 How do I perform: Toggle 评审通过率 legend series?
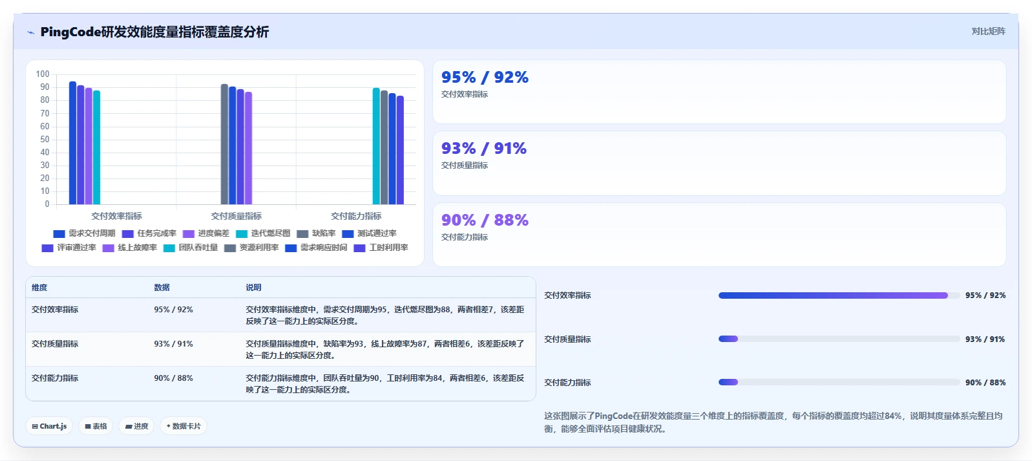[68, 248]
